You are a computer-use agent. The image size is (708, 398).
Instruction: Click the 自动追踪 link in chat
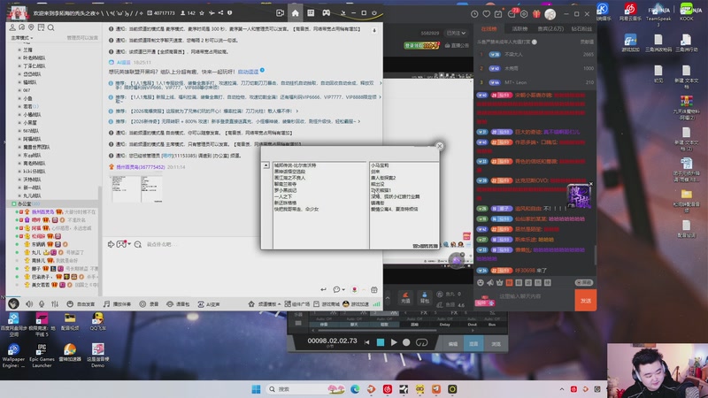[x=249, y=72]
